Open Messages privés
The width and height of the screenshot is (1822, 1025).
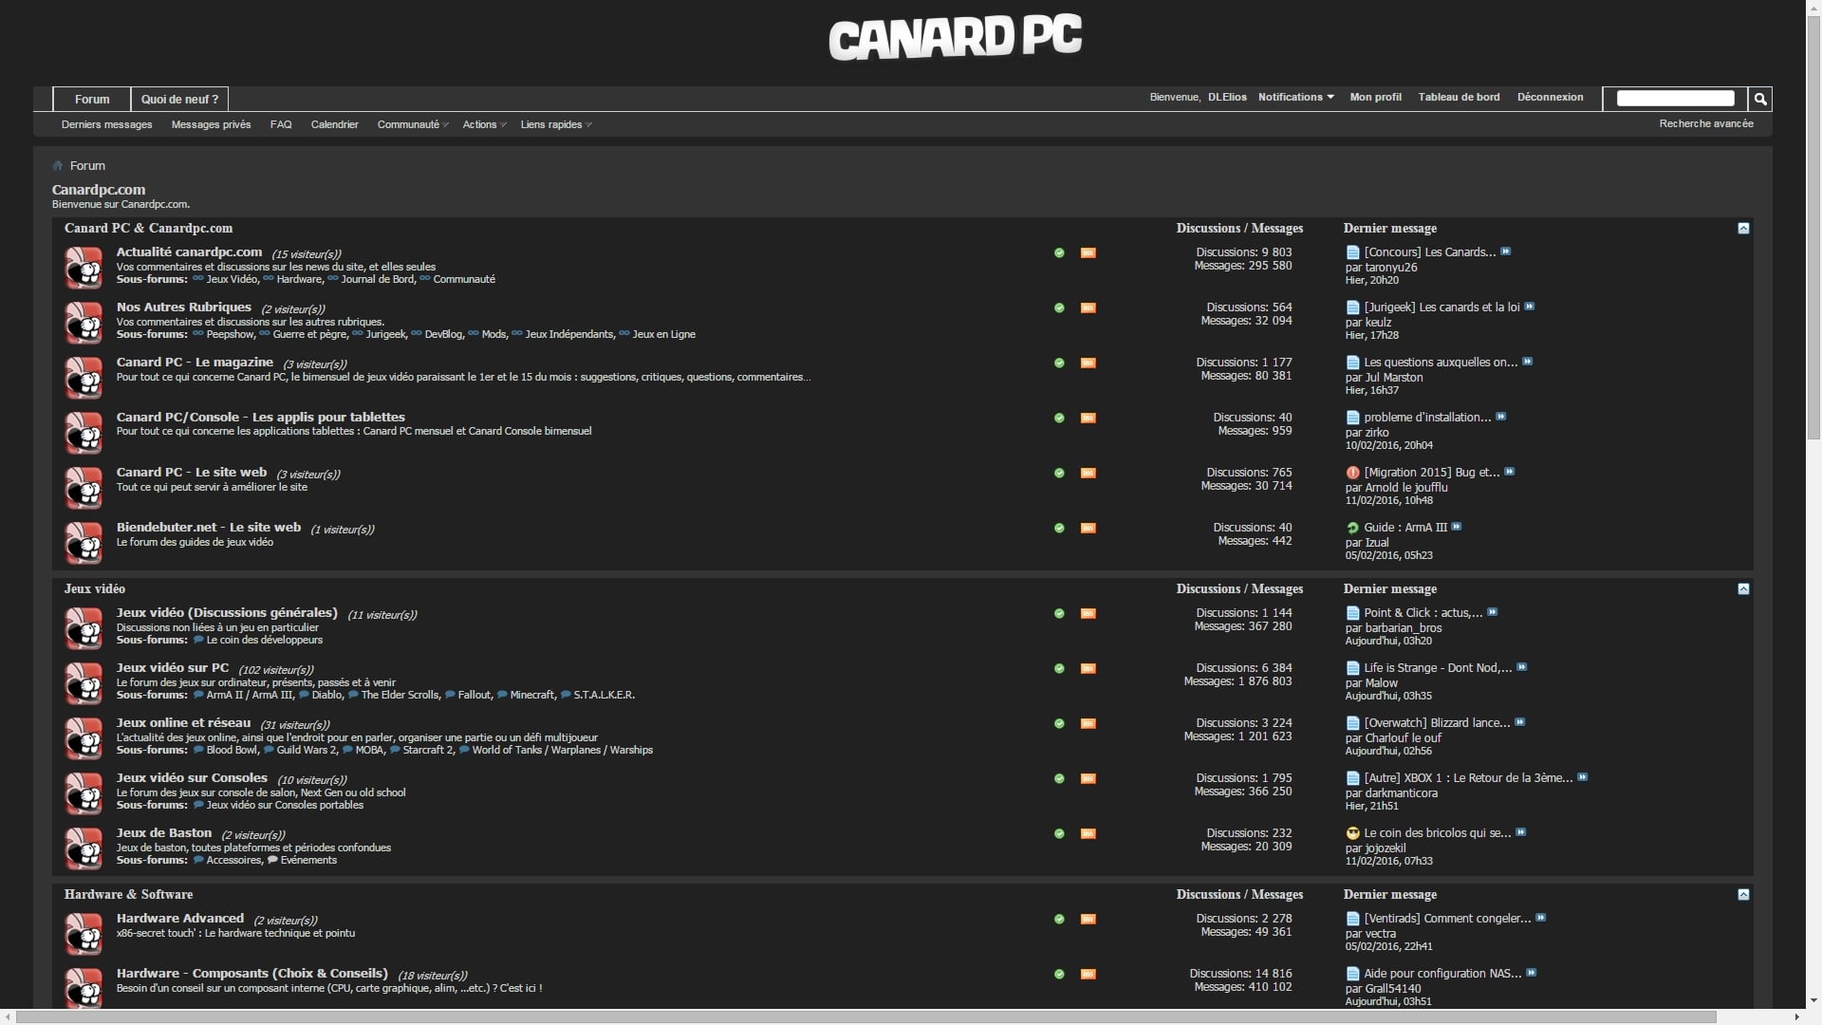pyautogui.click(x=211, y=124)
